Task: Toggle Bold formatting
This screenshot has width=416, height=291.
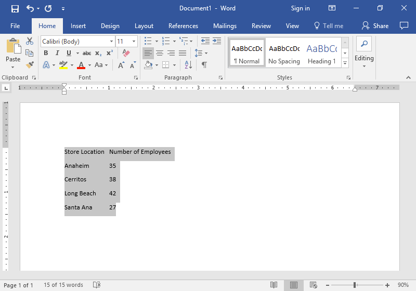Action: [x=46, y=53]
